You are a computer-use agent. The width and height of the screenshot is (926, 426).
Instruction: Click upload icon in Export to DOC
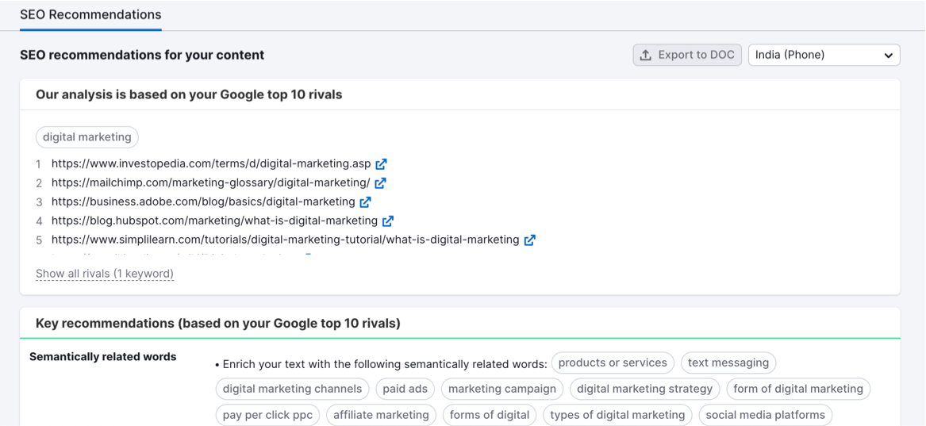(x=646, y=55)
